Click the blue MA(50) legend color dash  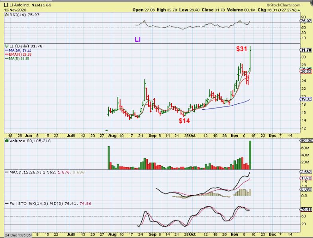[x=7, y=50]
